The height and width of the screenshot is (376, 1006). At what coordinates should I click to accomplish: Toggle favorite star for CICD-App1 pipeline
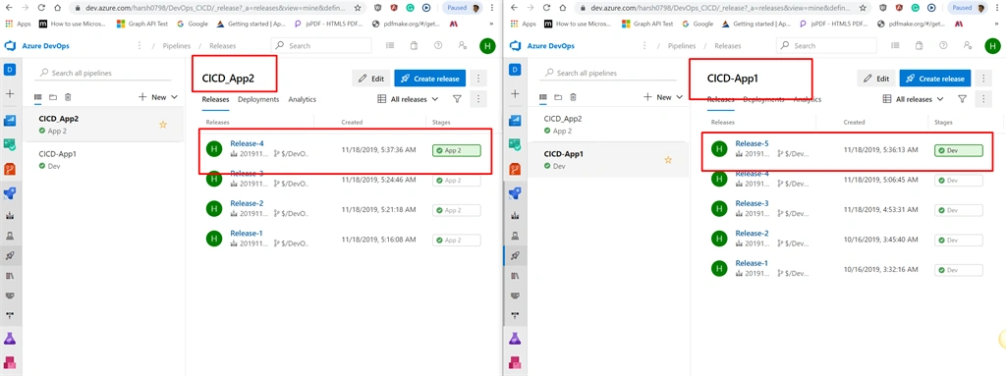coord(668,160)
